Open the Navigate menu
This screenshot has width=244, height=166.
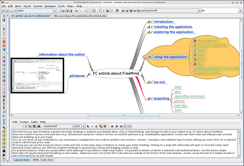(x=50, y=6)
